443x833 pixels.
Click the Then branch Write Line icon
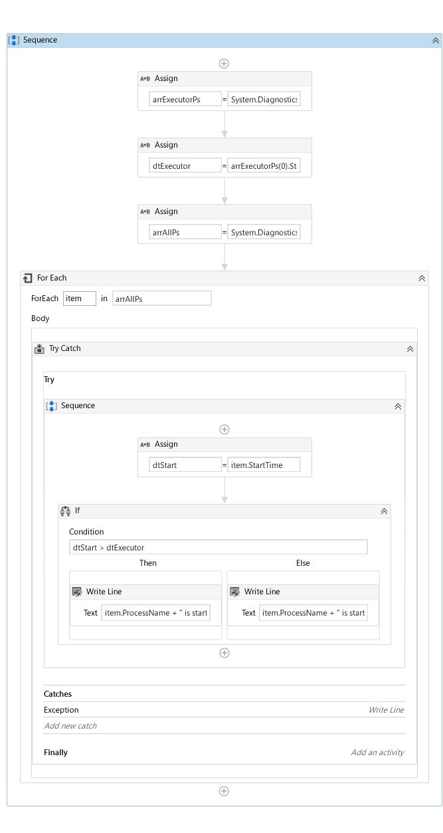pos(77,592)
